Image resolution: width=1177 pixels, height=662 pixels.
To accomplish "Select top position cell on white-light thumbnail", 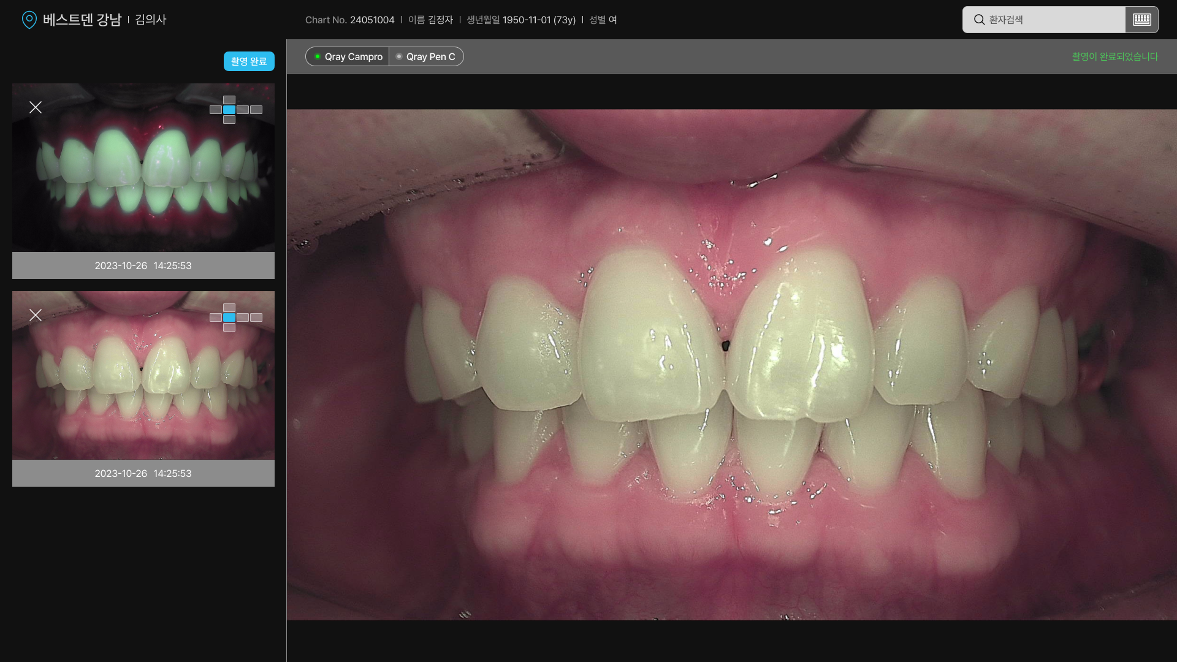I will coord(229,308).
